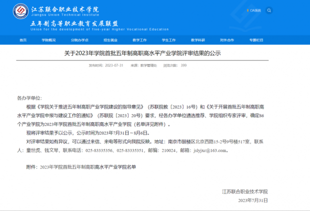This screenshot has width=310, height=211.
Task: Click the article title 关于2023年学院首批五年制高职高水平产业学院评审结果的公示
Action: pyautogui.click(x=142, y=53)
